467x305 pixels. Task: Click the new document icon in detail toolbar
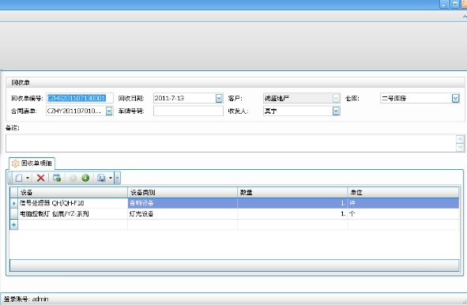tap(19, 178)
